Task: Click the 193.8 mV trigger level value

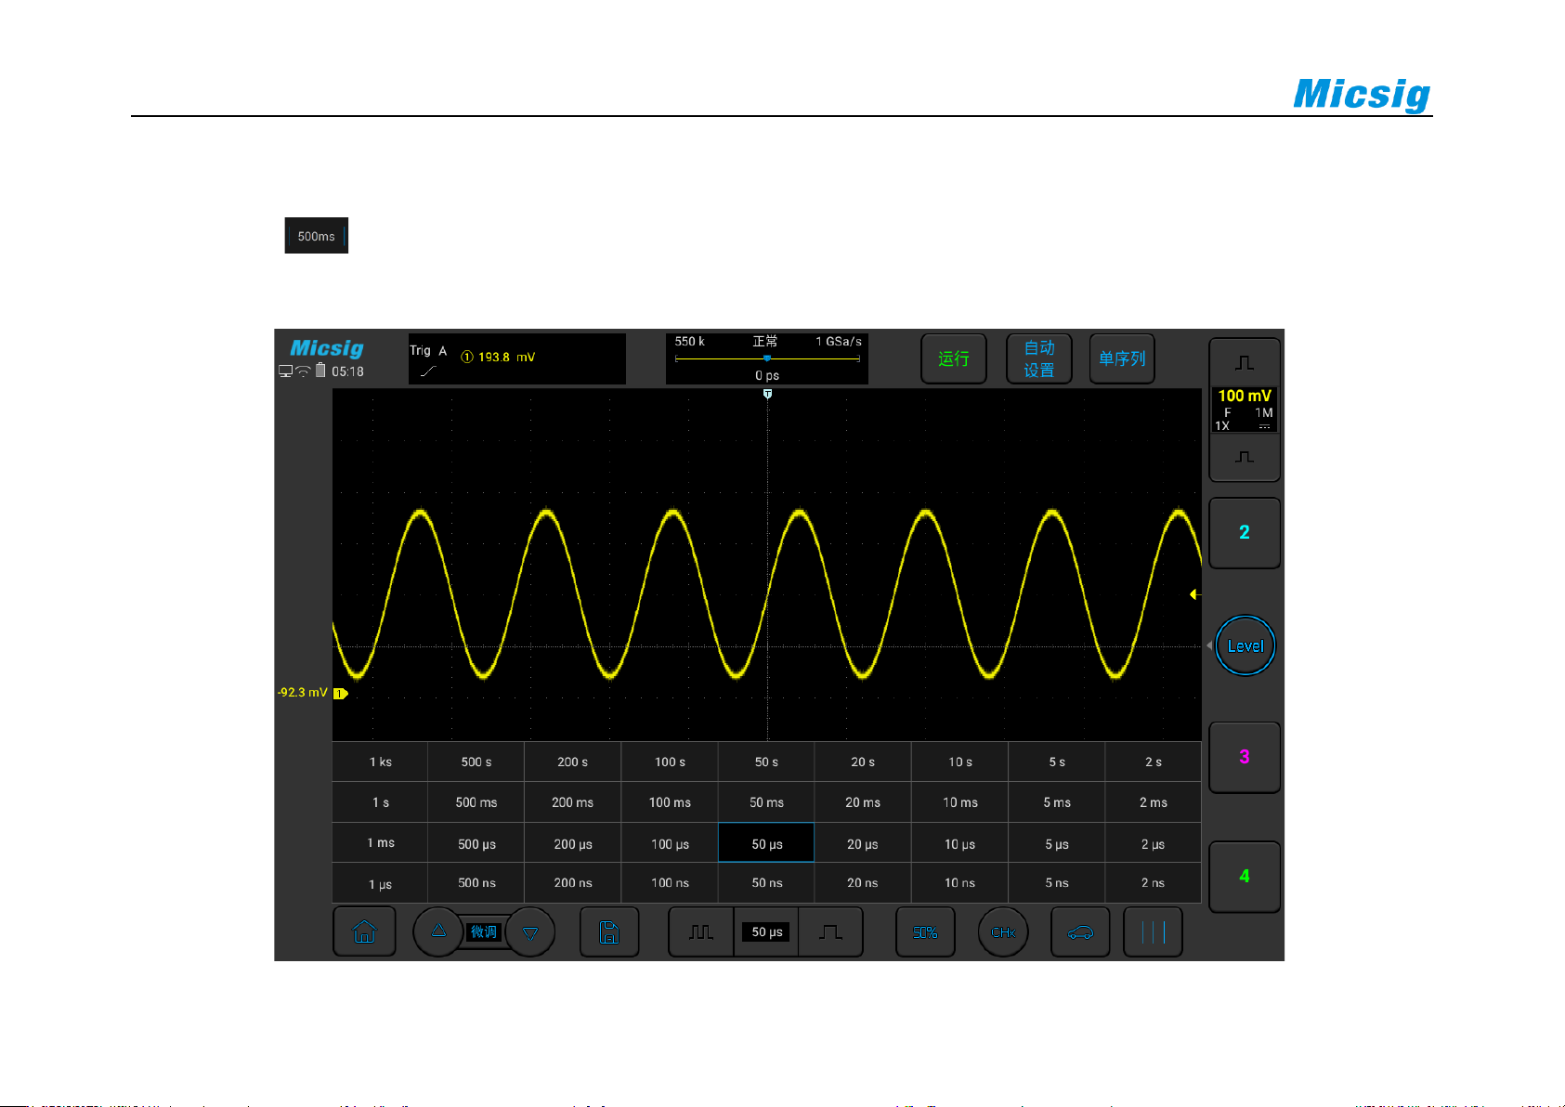Action: click(506, 357)
